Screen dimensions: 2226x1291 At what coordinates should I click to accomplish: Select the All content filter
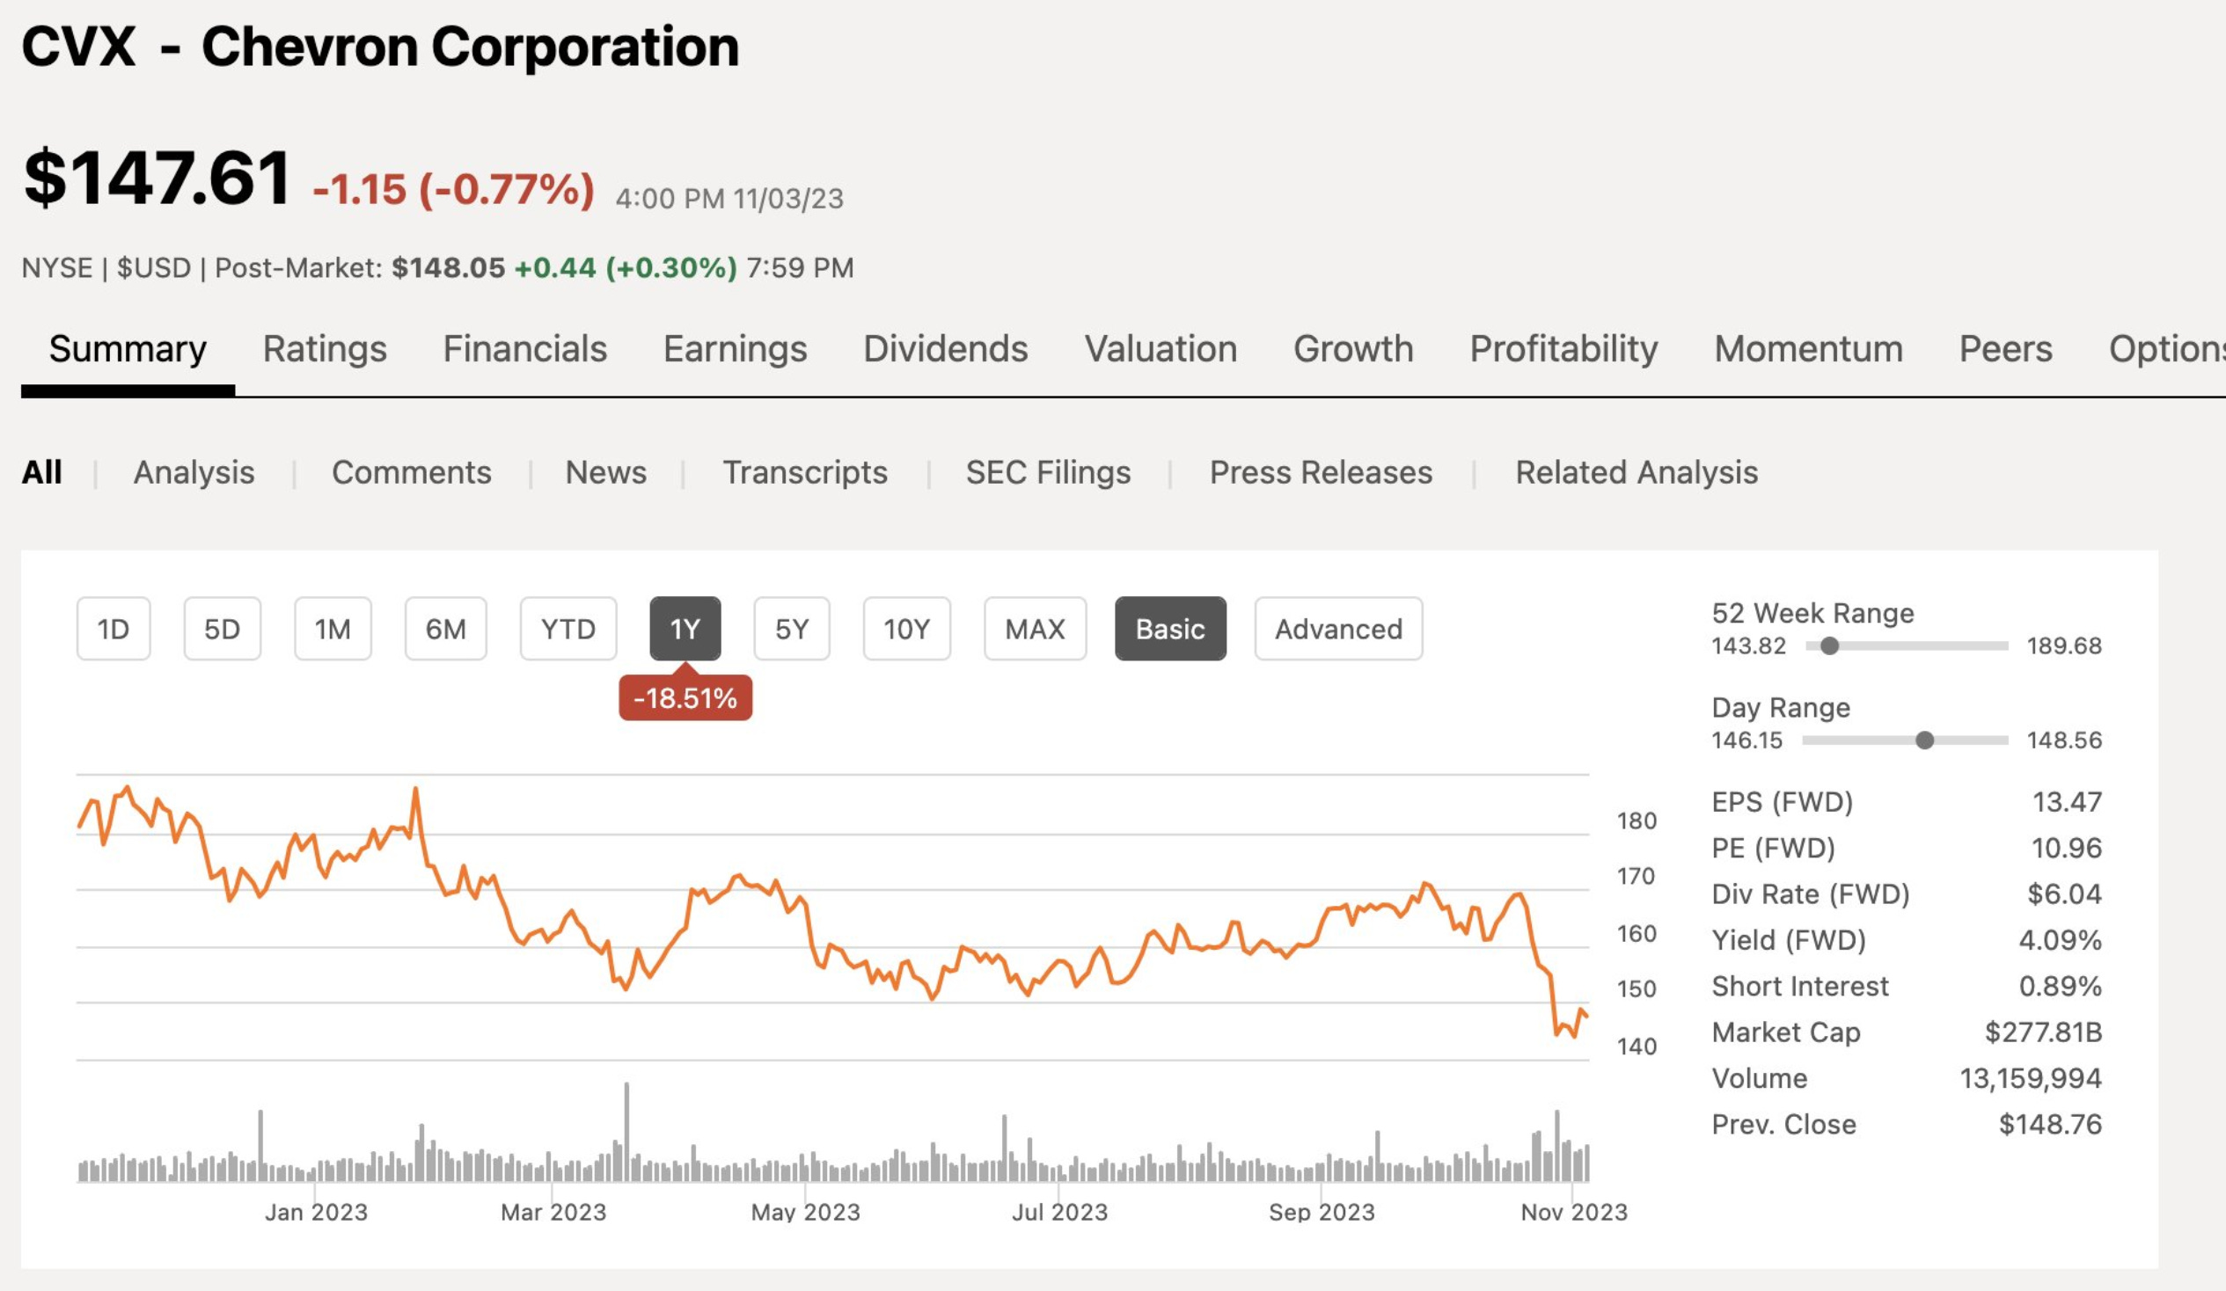(x=41, y=472)
